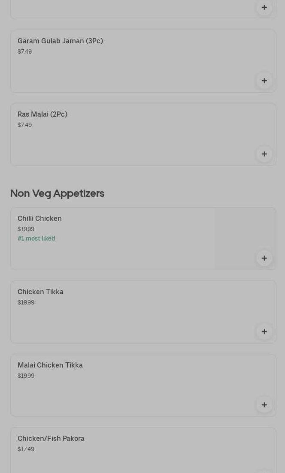285x473 pixels.
Task: Click the $7.49 price under Ras Malai
Action: pos(25,125)
